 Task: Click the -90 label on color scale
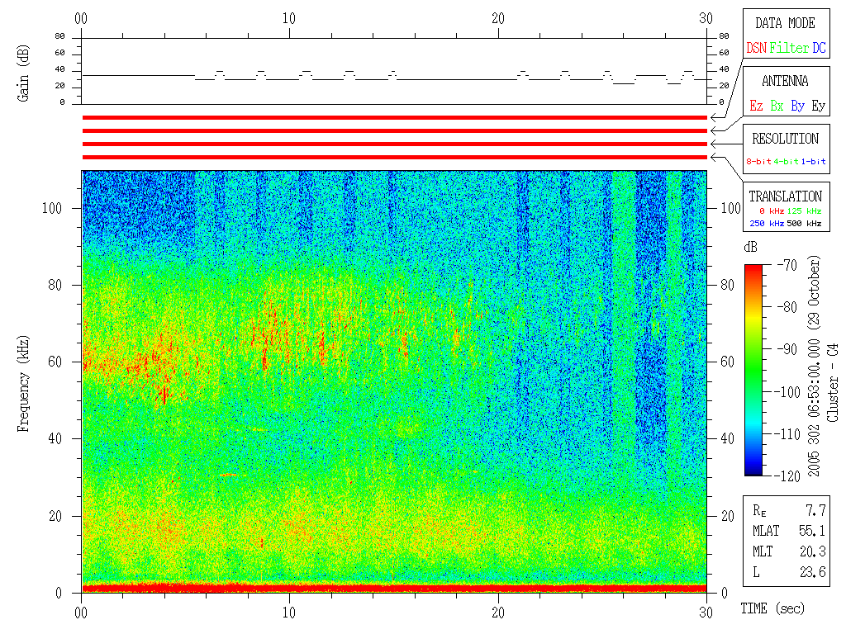[x=787, y=349]
